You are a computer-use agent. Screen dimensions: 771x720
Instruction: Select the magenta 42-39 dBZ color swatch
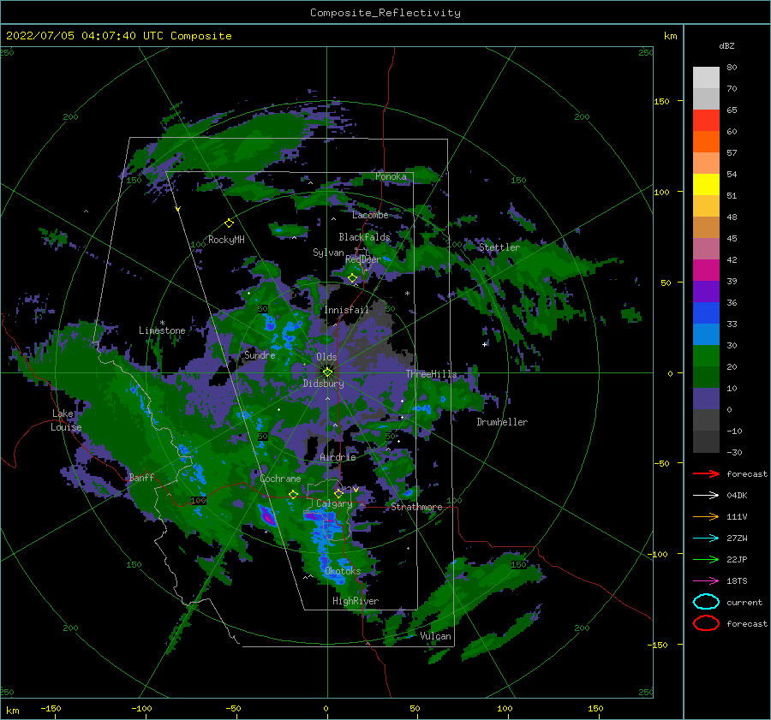[x=706, y=271]
